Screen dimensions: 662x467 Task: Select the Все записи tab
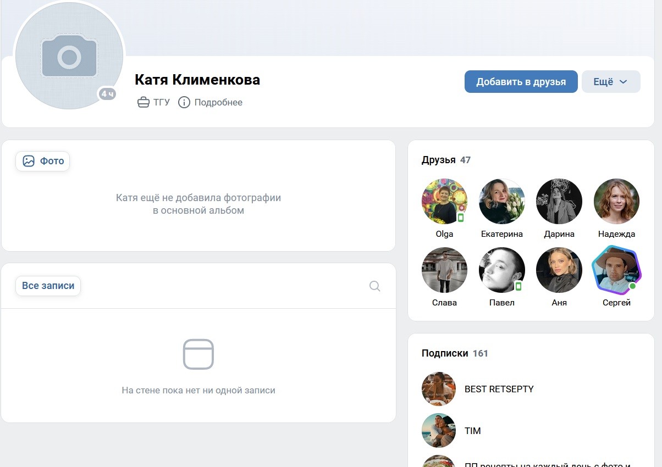[48, 286]
